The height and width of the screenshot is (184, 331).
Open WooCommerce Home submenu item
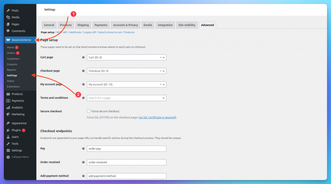click(10, 47)
